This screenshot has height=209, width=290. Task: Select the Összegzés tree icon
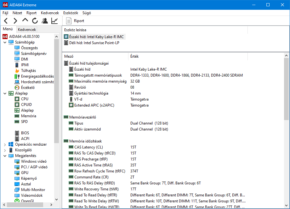pos(17,48)
